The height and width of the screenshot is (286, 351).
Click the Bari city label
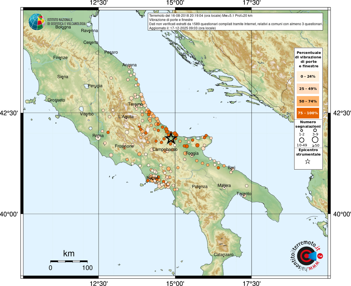(x=231, y=168)
